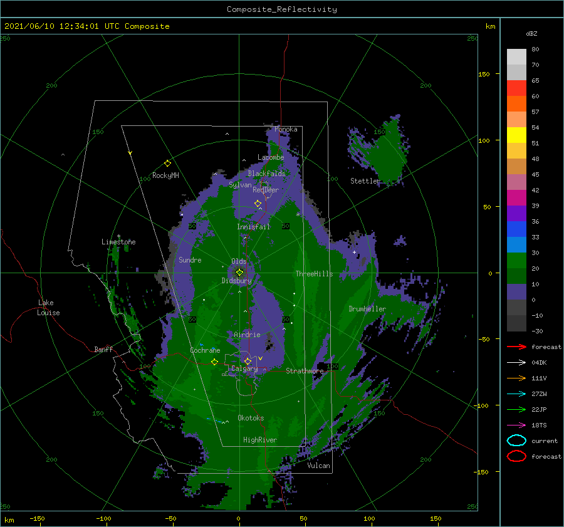This screenshot has width=564, height=527.
Task: Click the bright green 20-30 dBZ swatch
Action: coord(516,261)
